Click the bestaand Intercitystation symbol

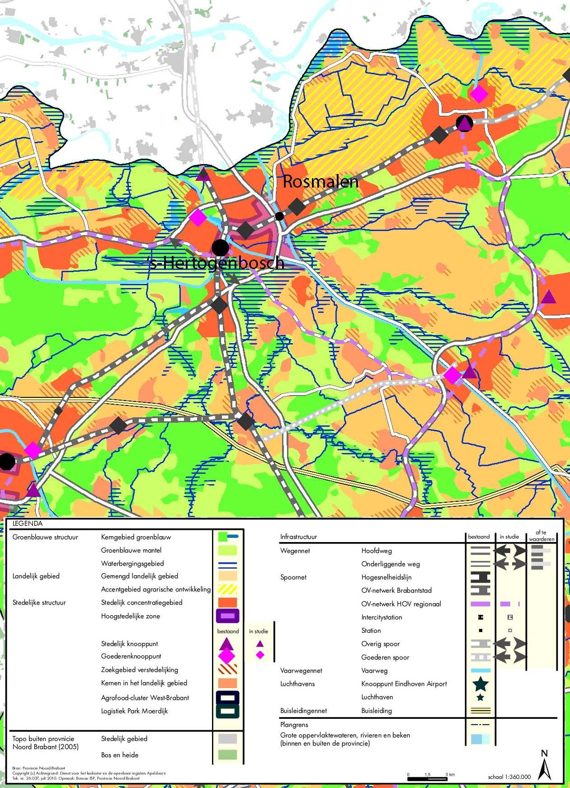click(481, 617)
